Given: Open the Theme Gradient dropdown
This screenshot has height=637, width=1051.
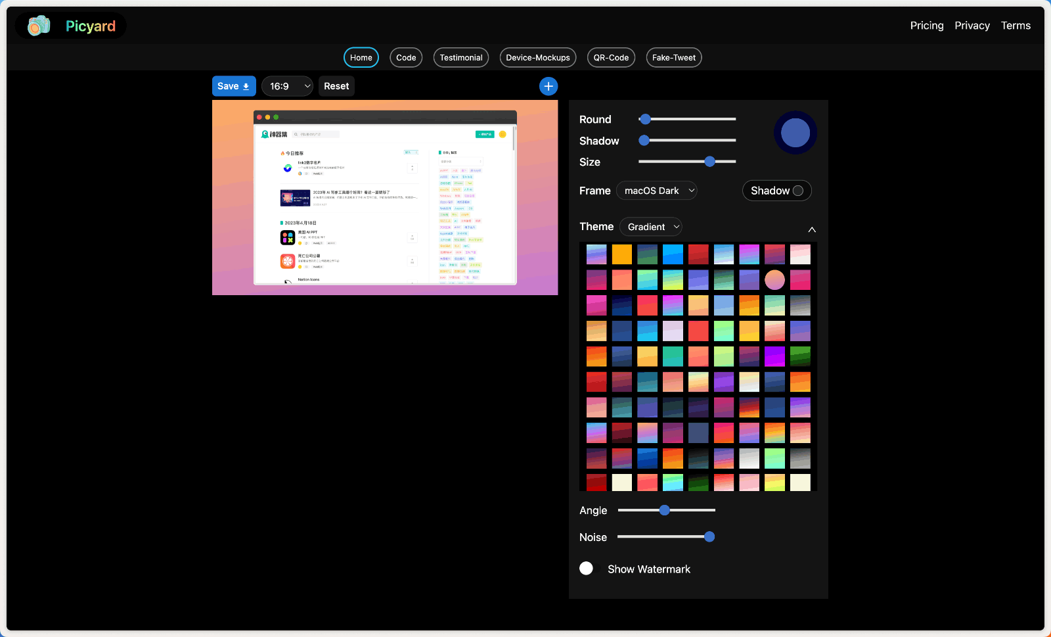Looking at the screenshot, I should point(650,227).
